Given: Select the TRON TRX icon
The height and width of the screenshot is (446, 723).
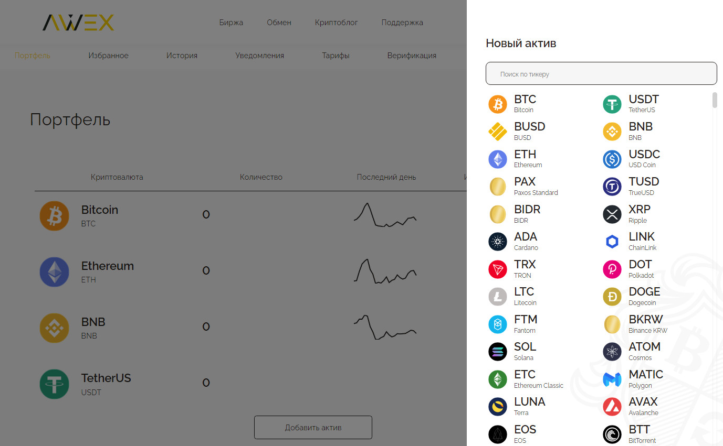Looking at the screenshot, I should click(x=498, y=269).
